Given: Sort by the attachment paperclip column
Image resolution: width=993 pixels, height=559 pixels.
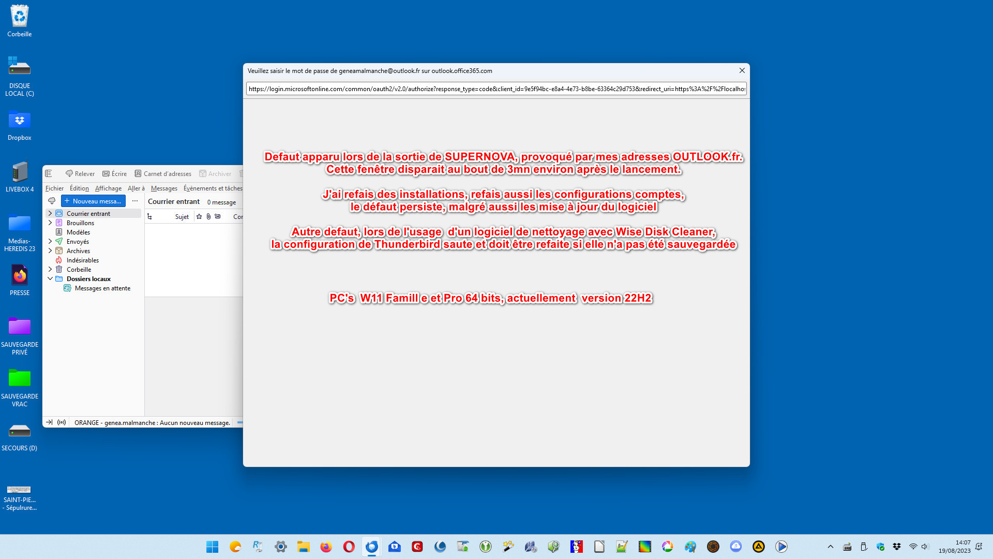Looking at the screenshot, I should 208,217.
